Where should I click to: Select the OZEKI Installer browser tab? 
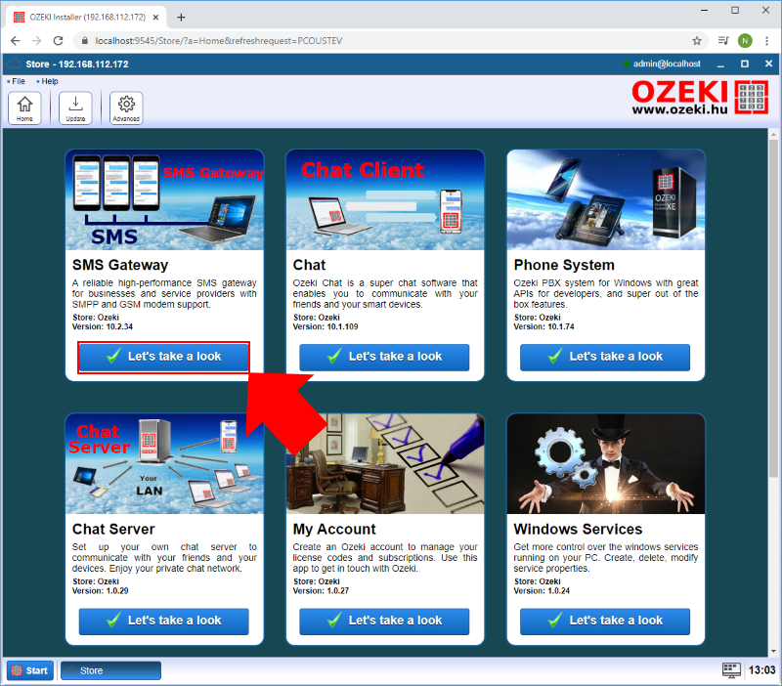[x=86, y=17]
